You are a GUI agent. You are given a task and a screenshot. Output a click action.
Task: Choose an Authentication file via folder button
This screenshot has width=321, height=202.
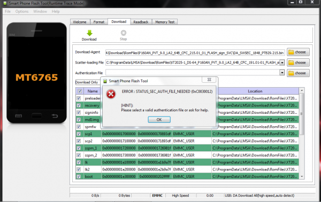[298, 73]
